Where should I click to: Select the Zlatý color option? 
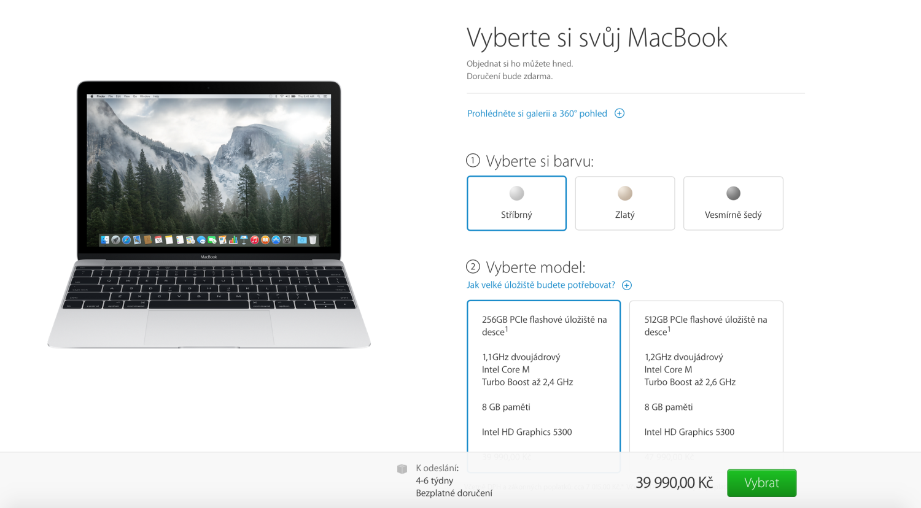625,203
